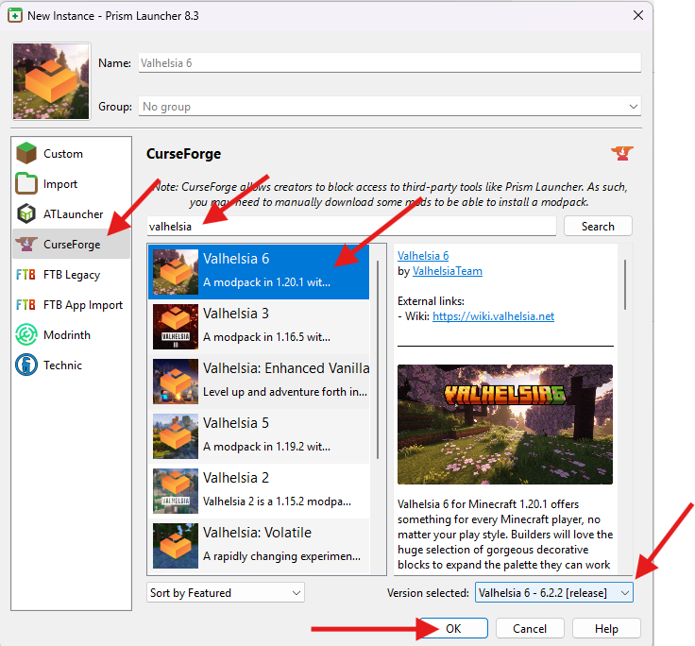Open the ValhelsiaTeam author link
The image size is (695, 646).
448,271
